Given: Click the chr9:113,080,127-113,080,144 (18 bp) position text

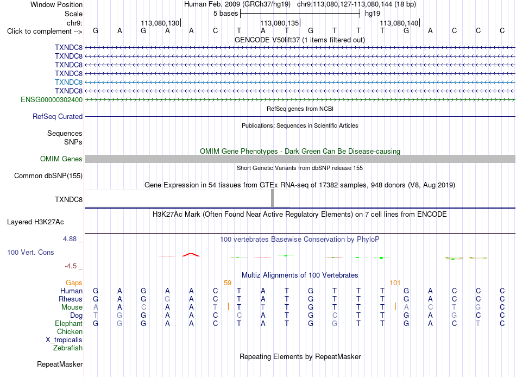Looking at the screenshot, I should pyautogui.click(x=356, y=4).
